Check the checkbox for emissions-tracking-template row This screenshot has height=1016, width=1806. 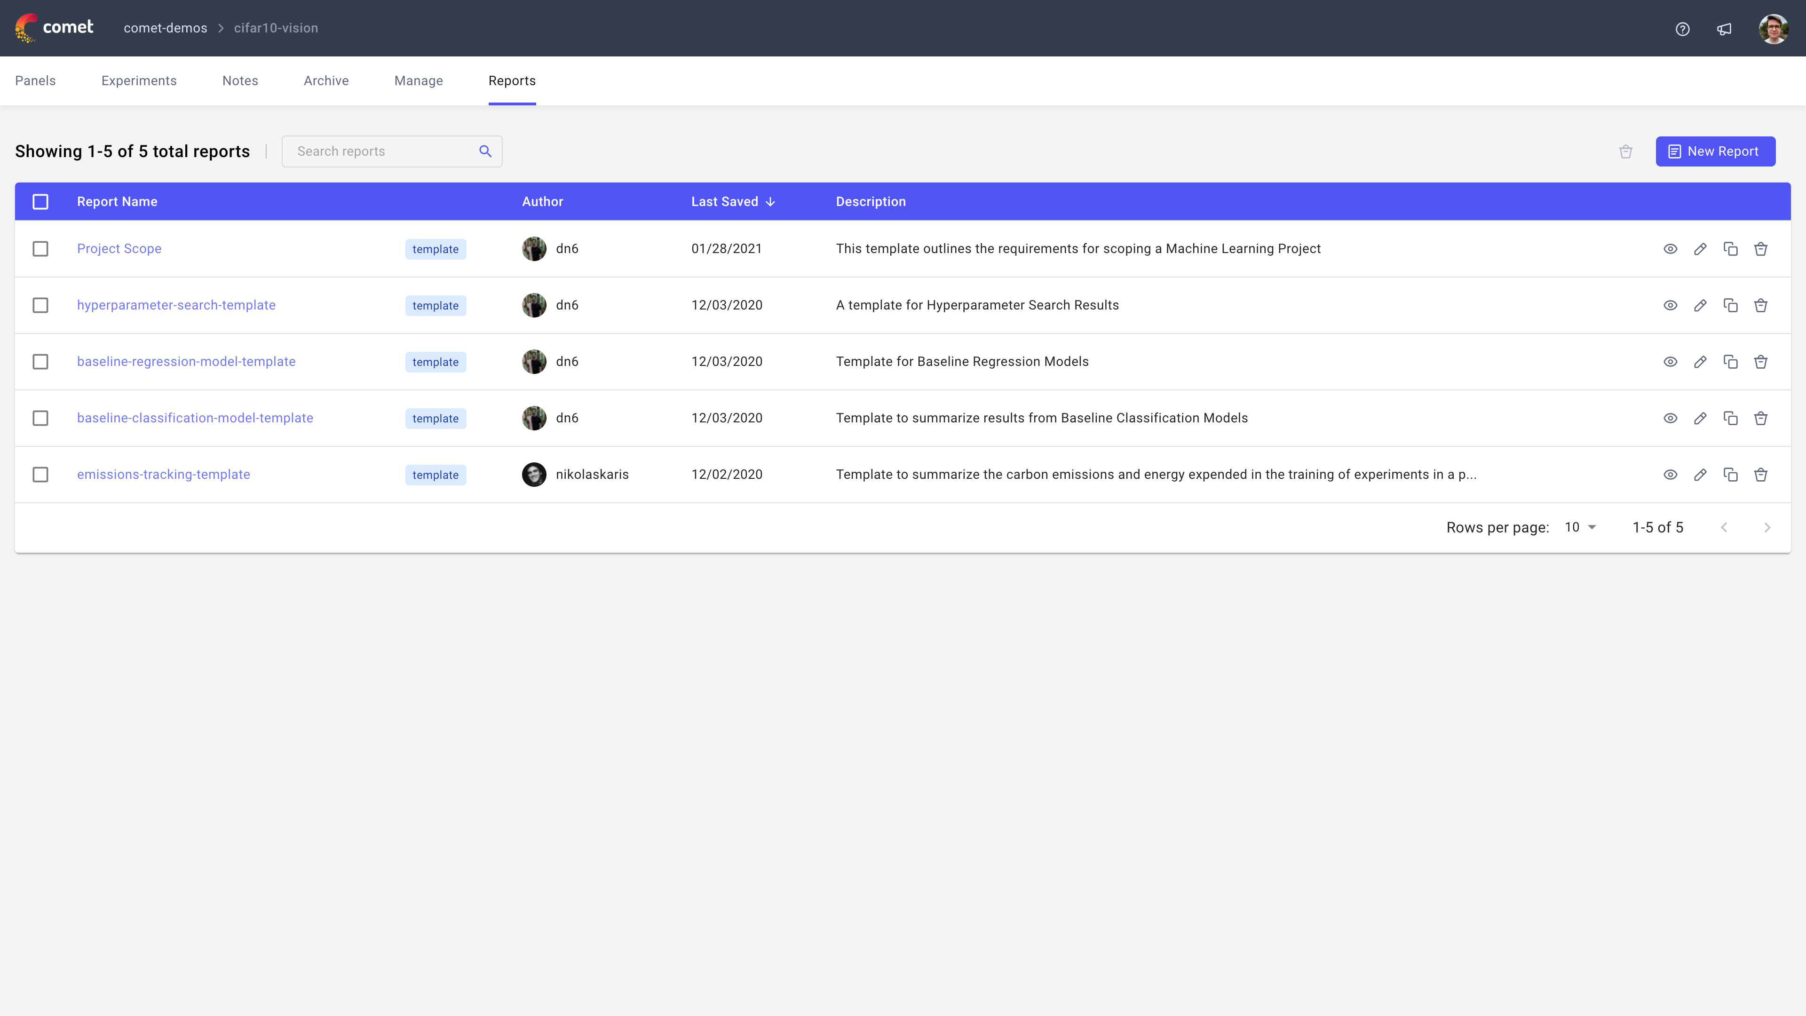point(40,475)
